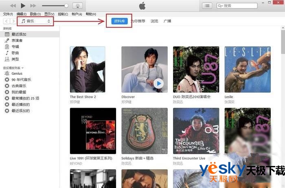Screen dimensions: 285x188
Task: Open the 编辑(E) menu
Action: tap(22, 14)
